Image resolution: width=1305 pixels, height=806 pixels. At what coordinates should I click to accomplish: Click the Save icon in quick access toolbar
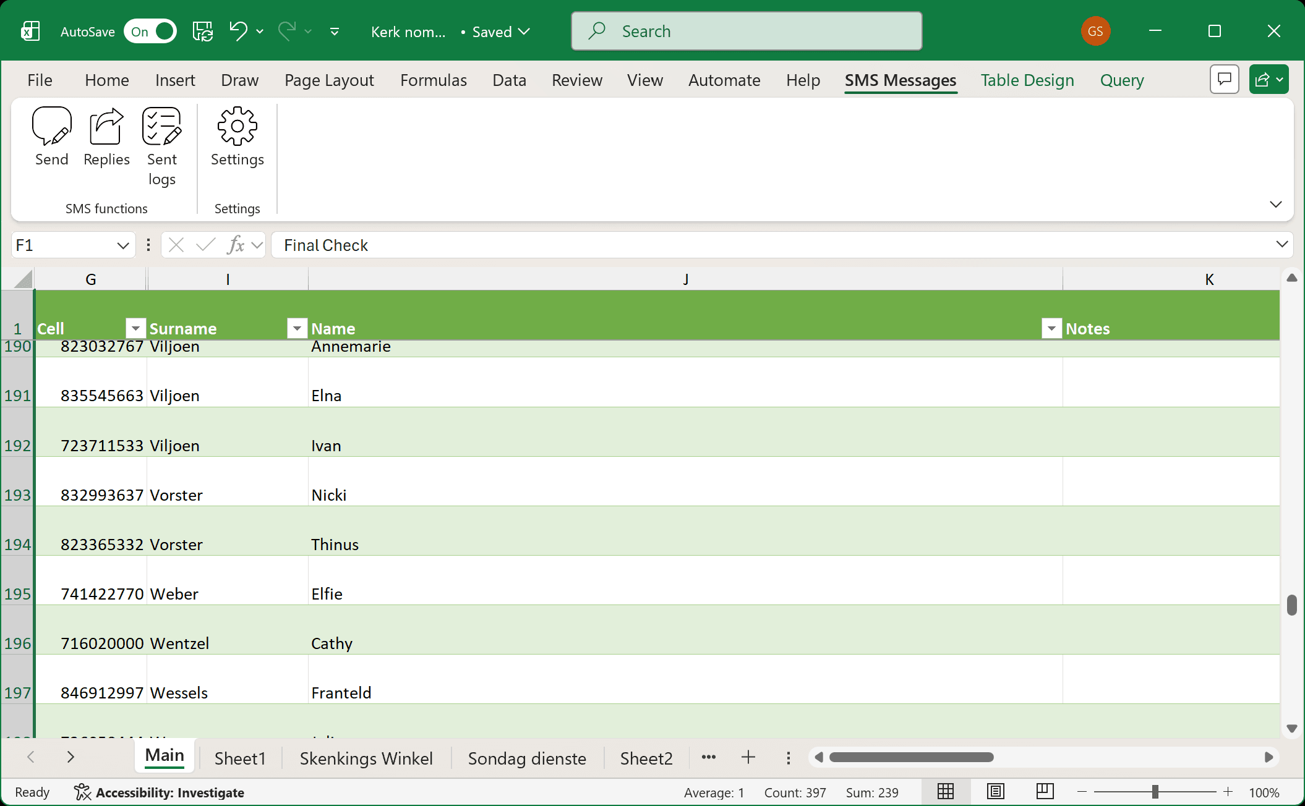click(x=203, y=31)
